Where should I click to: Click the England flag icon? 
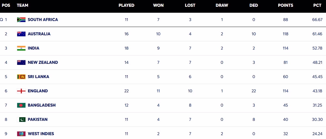pos(21,91)
